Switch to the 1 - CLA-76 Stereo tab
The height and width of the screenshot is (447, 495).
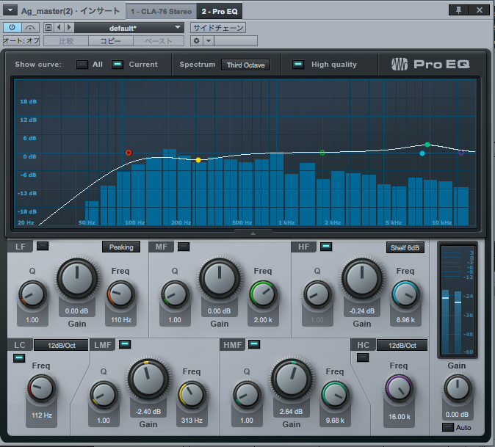tap(161, 12)
